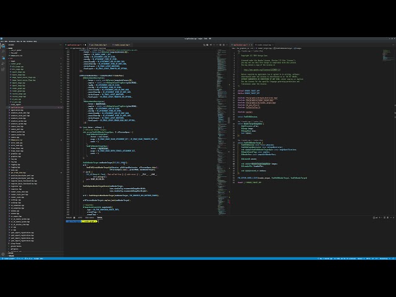This screenshot has height=297, width=396.
Task: Follow the Apache license URL in comment
Action: coord(262,70)
